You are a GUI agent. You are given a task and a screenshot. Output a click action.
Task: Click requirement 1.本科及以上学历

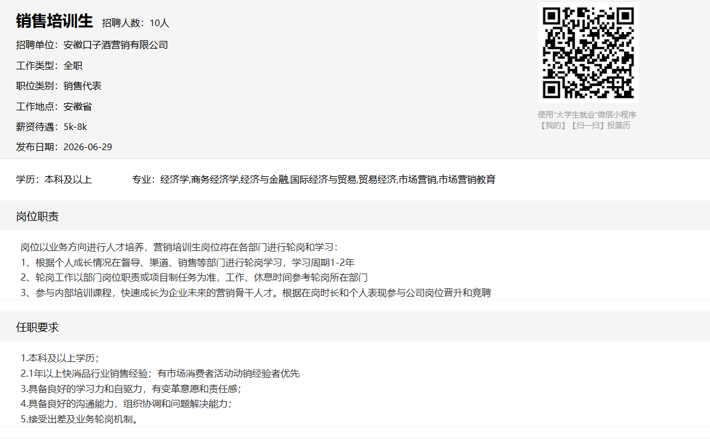pos(60,358)
